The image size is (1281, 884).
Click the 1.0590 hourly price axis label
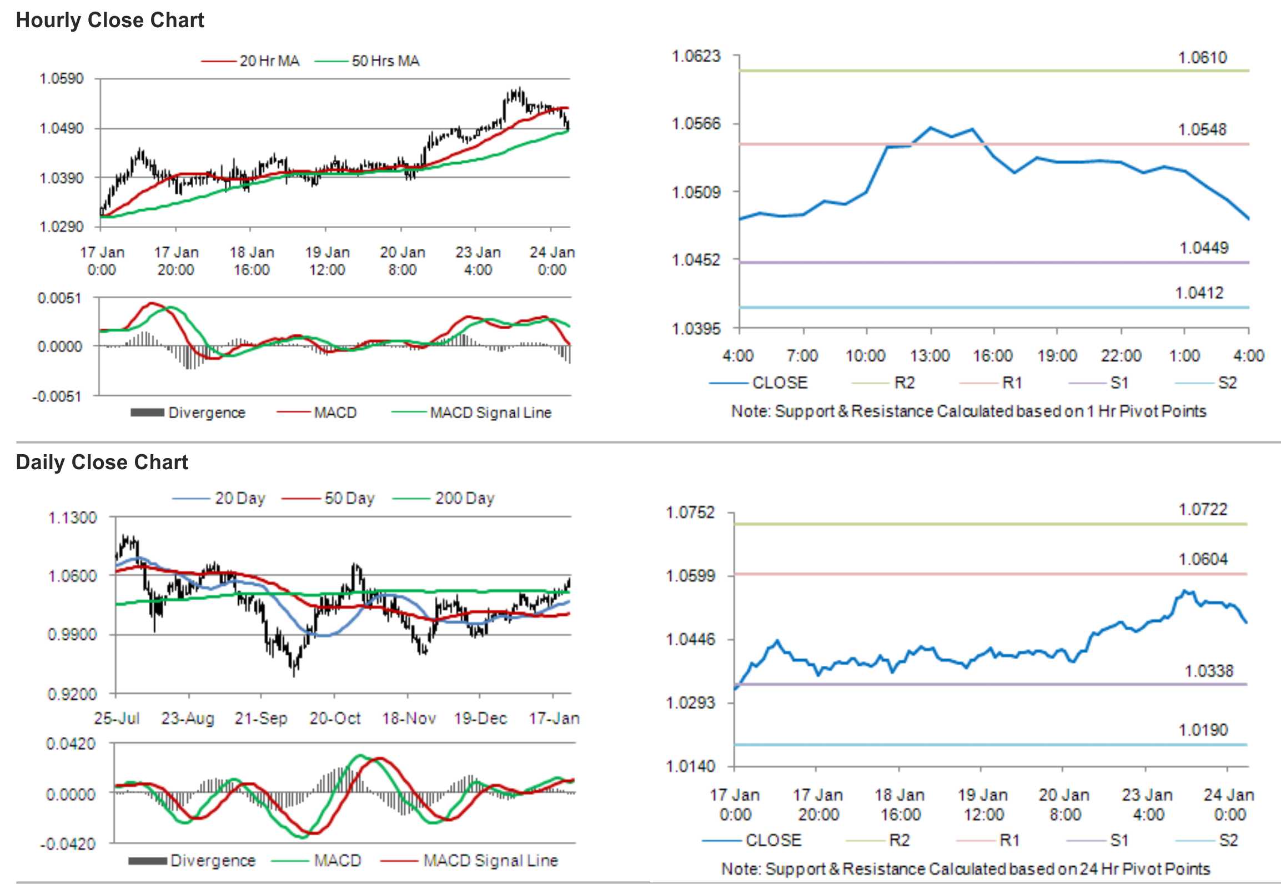click(x=62, y=79)
